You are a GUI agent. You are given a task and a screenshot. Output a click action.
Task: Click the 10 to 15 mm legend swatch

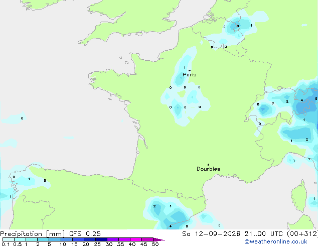[x=67, y=239]
